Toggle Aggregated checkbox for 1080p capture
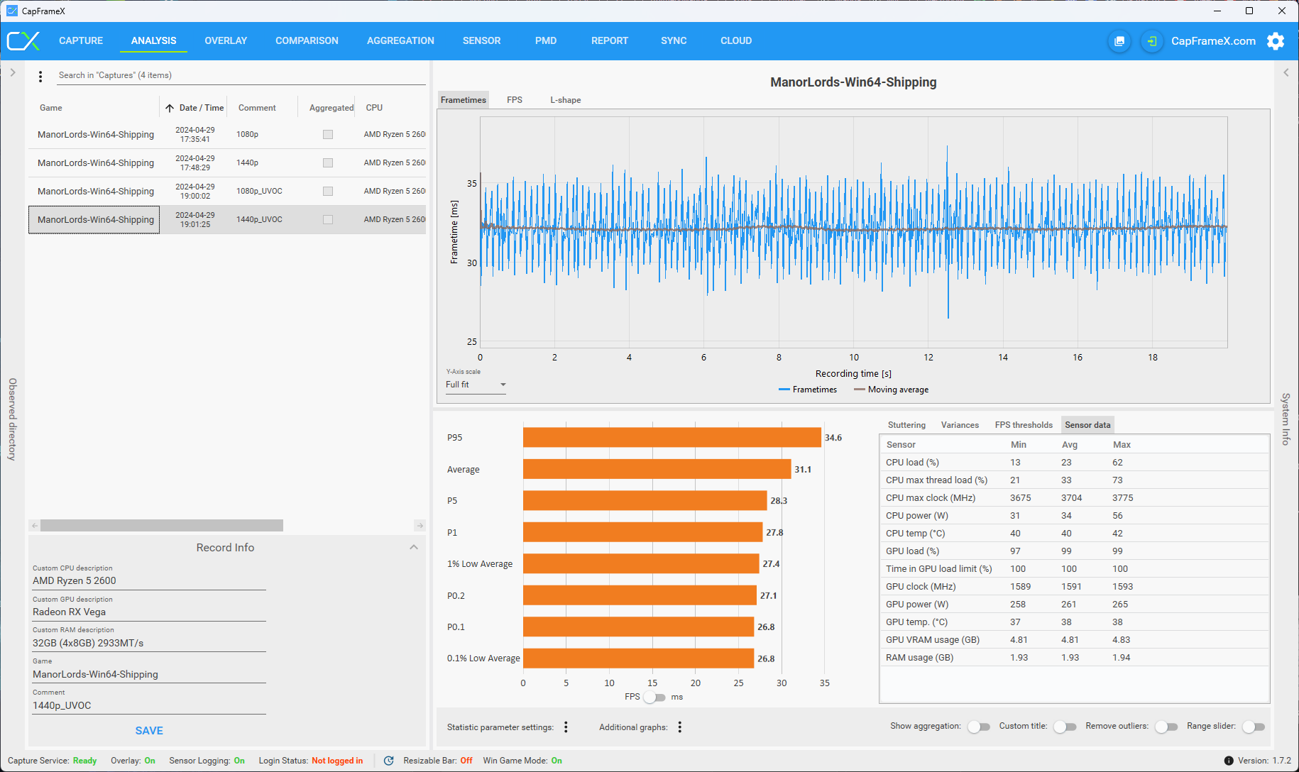The image size is (1299, 772). click(x=328, y=134)
